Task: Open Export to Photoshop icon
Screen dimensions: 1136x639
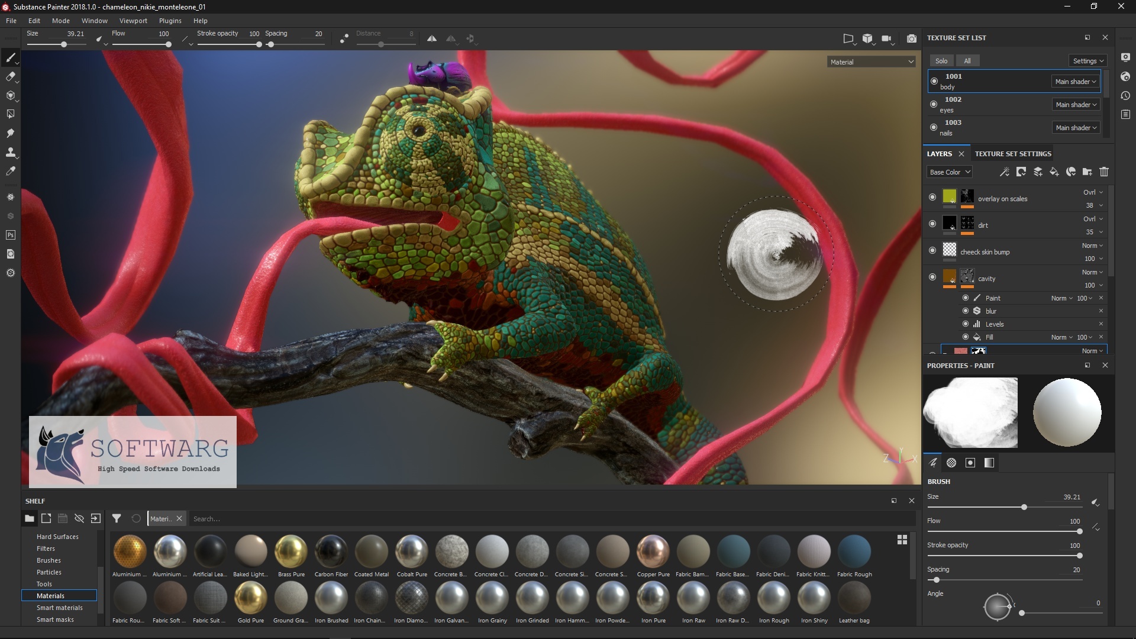Action: (10, 235)
